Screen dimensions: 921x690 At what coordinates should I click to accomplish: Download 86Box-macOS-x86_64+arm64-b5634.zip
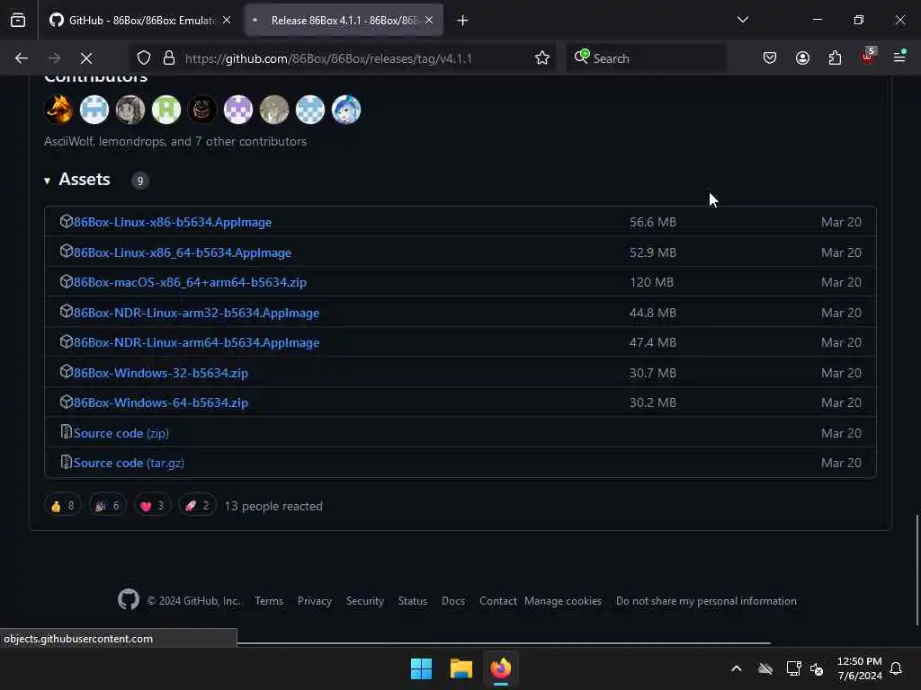click(191, 282)
